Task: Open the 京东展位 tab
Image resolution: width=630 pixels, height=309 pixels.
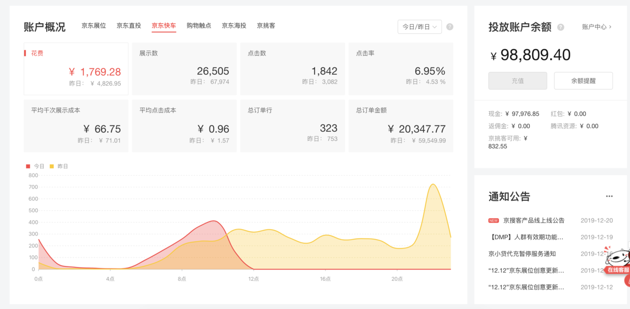Action: pos(94,26)
